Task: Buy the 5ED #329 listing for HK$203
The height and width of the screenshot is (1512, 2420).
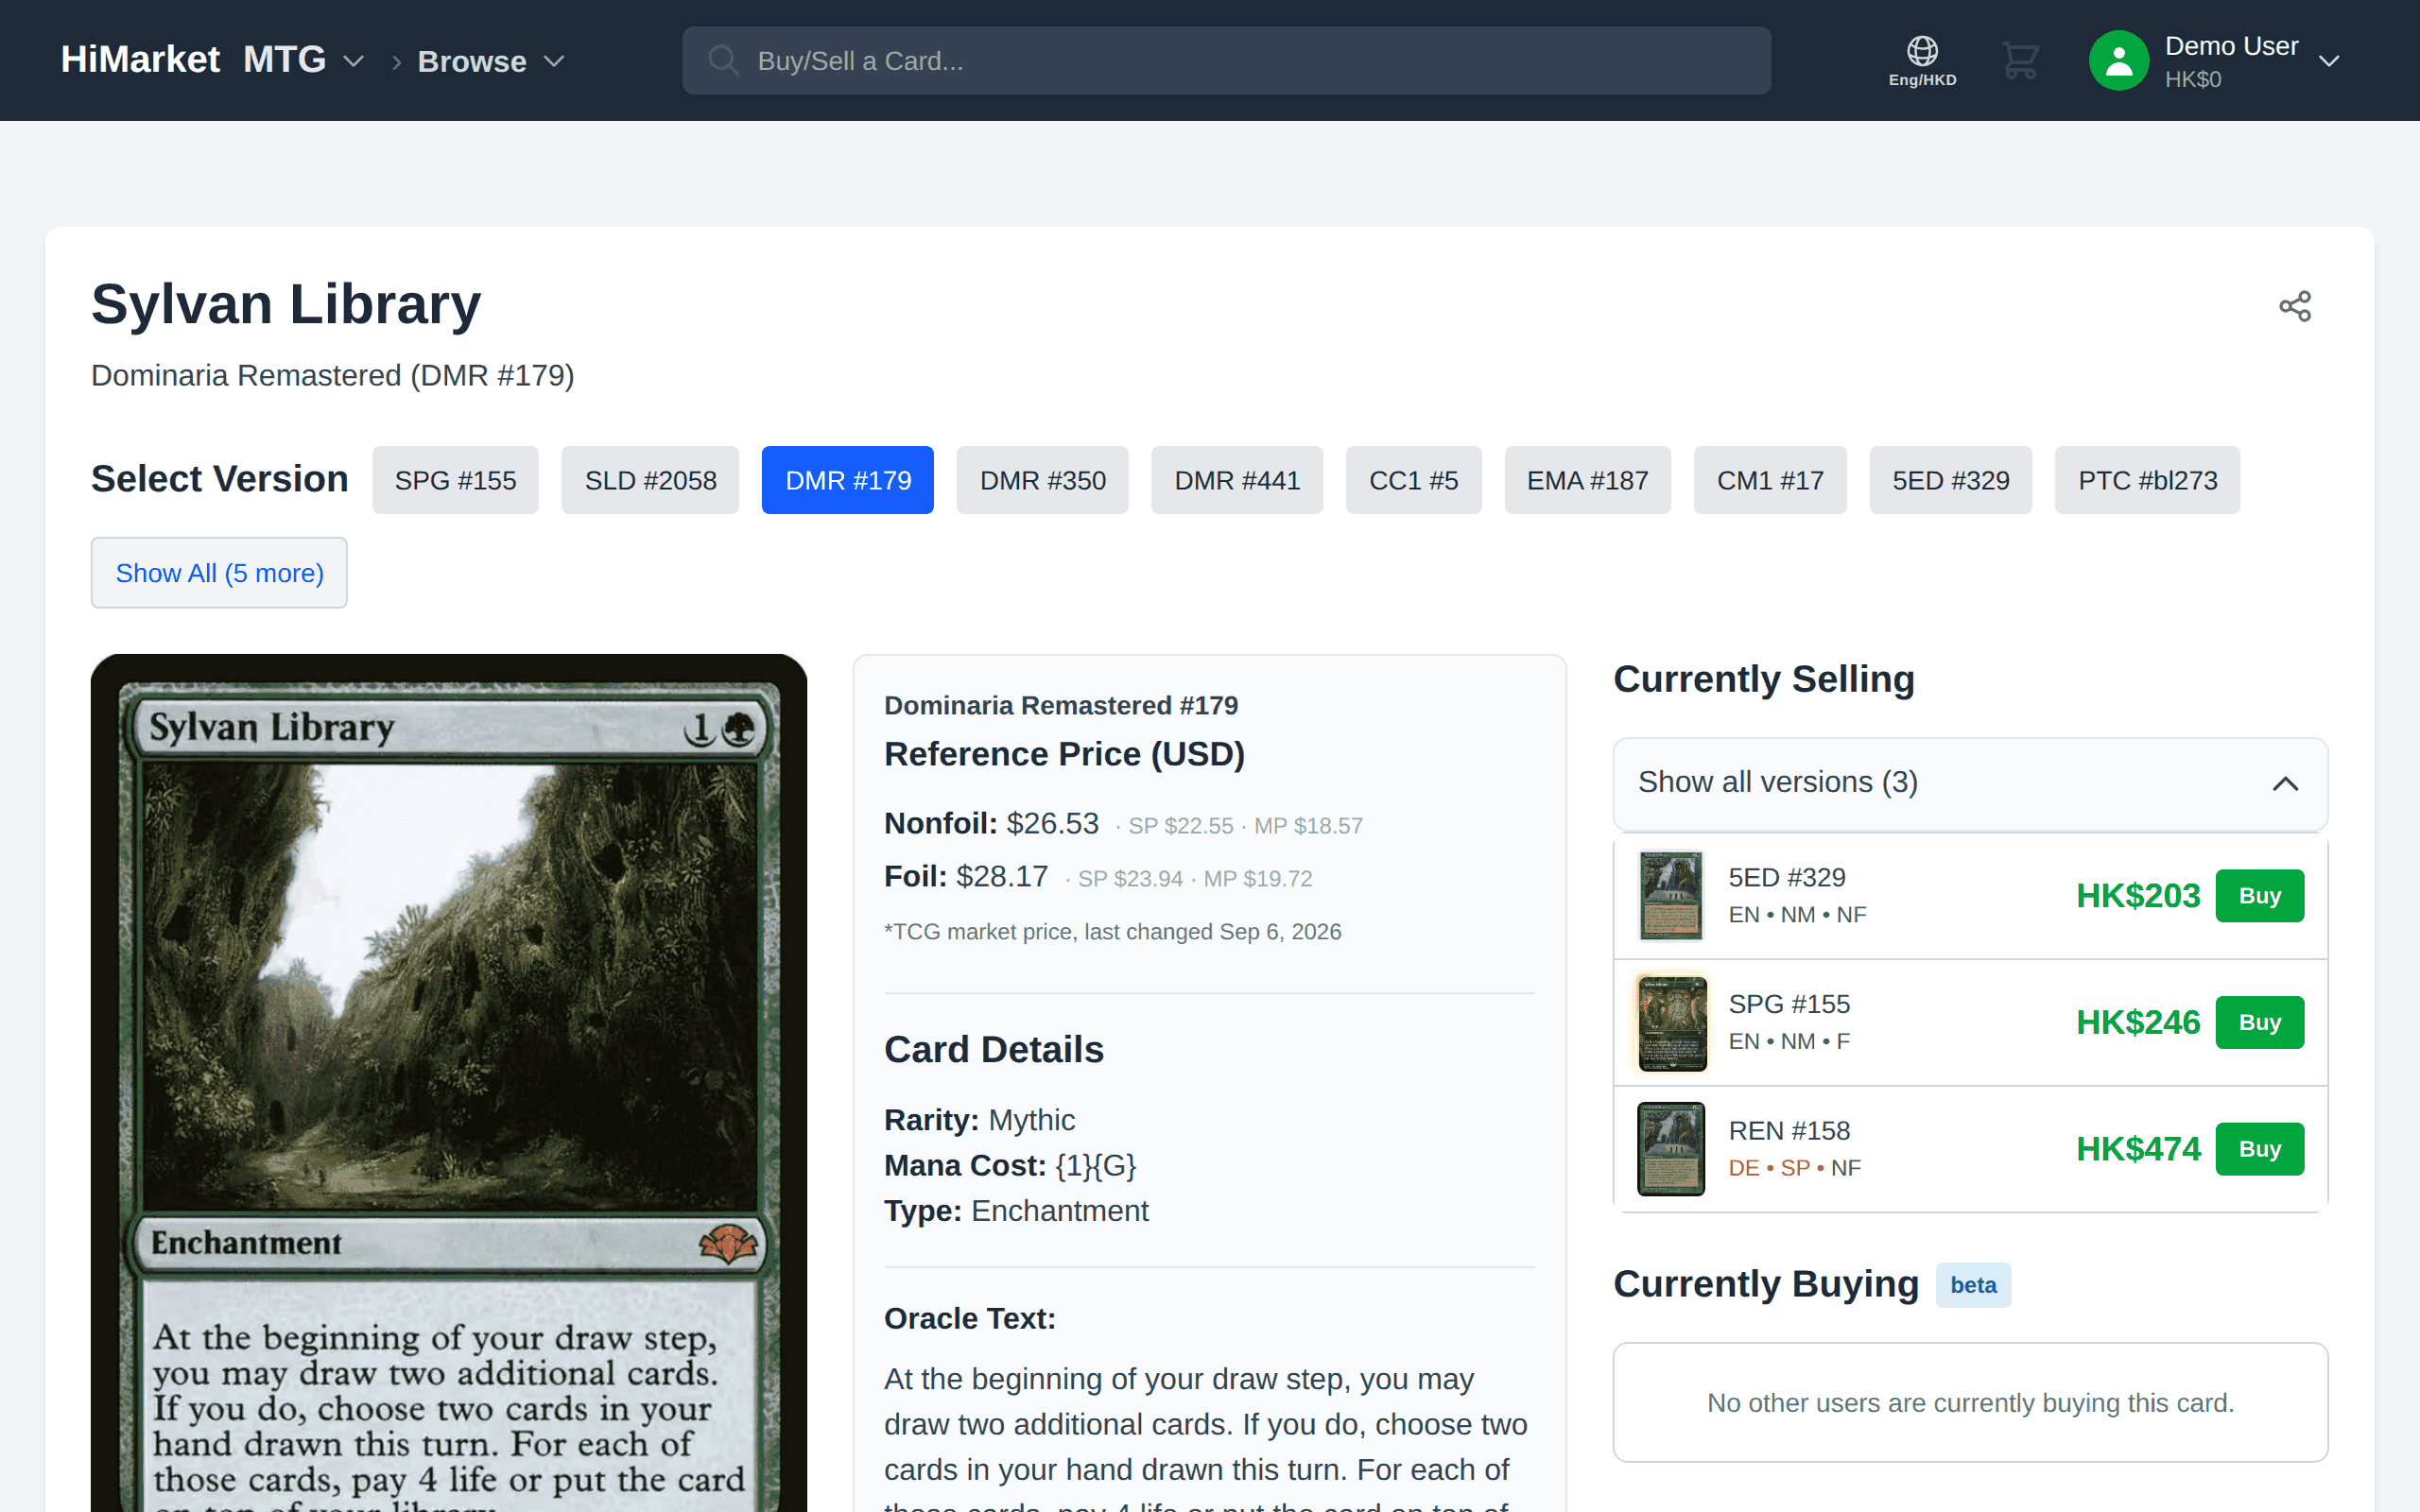Action: point(2259,896)
